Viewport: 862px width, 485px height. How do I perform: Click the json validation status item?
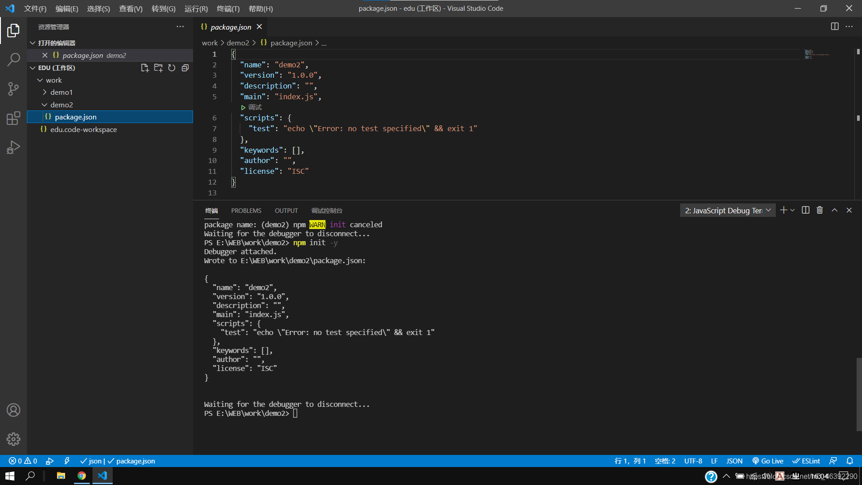click(x=117, y=461)
